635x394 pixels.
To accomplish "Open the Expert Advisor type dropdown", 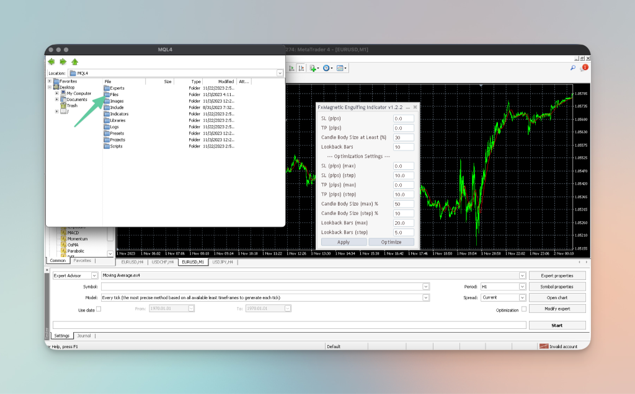I will tap(75, 276).
